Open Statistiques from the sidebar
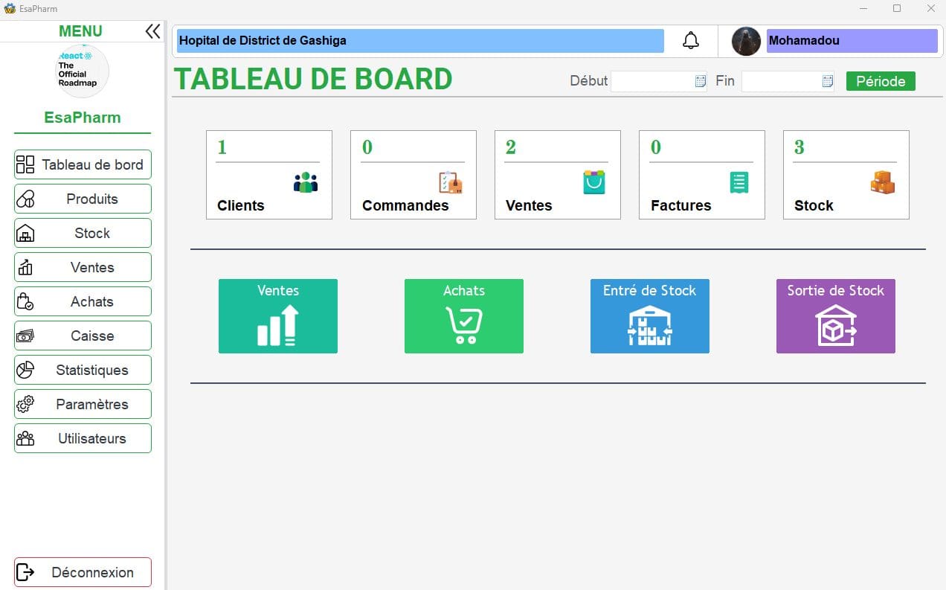Image resolution: width=946 pixels, height=590 pixels. point(83,370)
